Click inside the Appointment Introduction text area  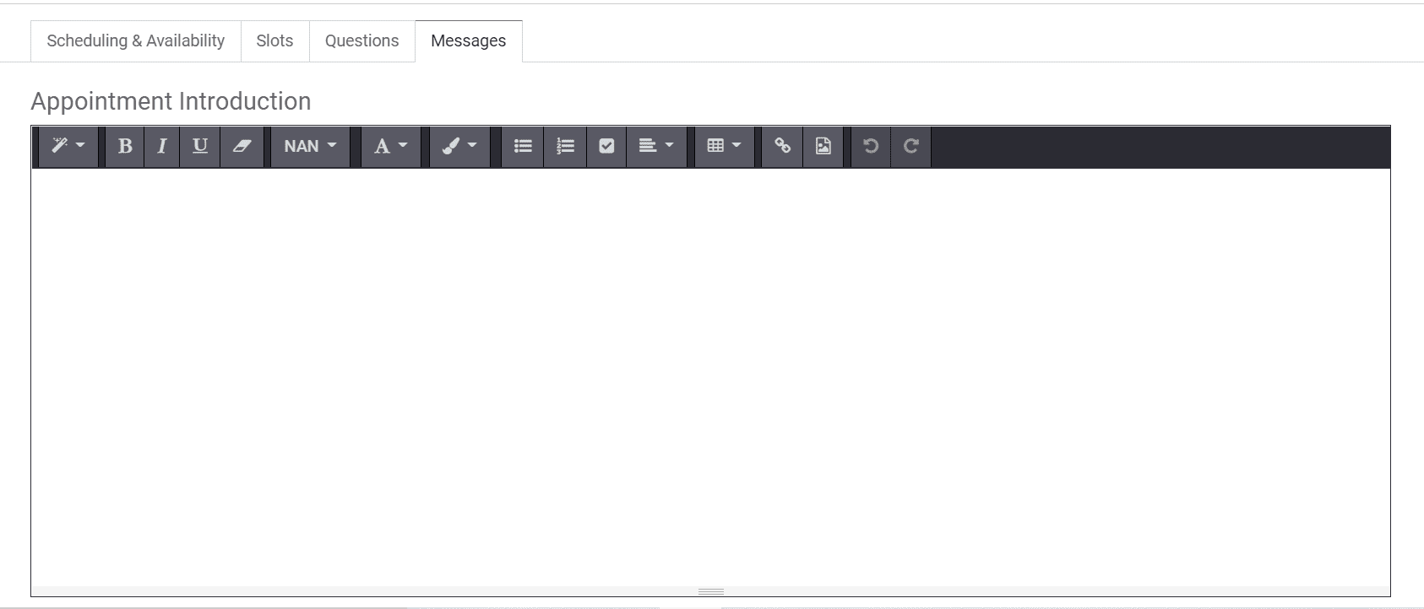(x=710, y=377)
